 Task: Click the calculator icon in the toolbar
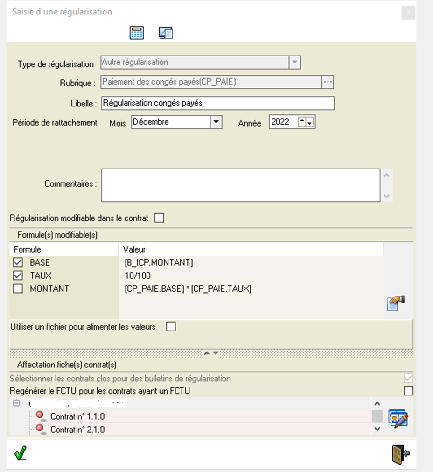(x=137, y=33)
